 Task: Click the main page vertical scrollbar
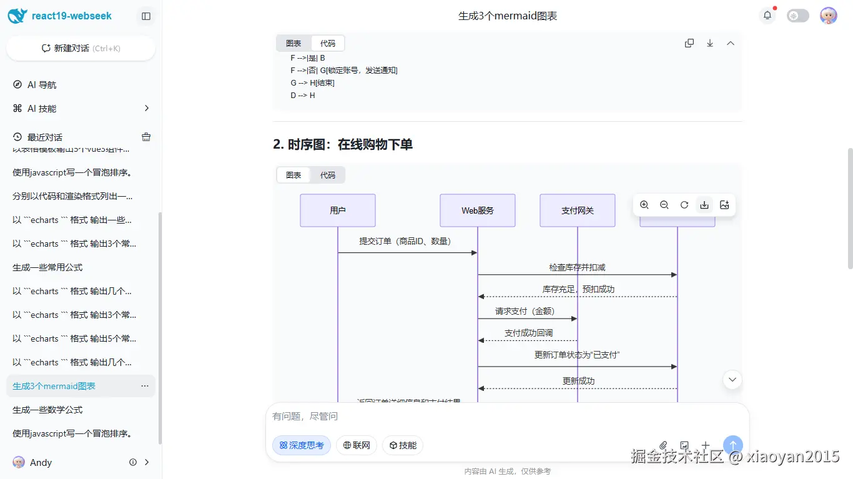tap(850, 208)
